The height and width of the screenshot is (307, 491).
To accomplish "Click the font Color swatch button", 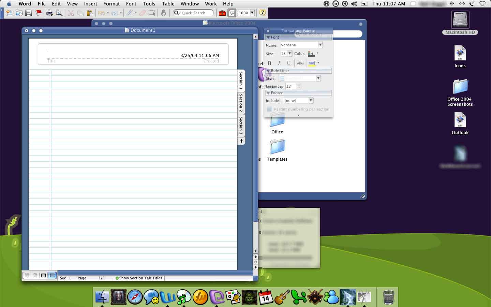I will [x=311, y=54].
